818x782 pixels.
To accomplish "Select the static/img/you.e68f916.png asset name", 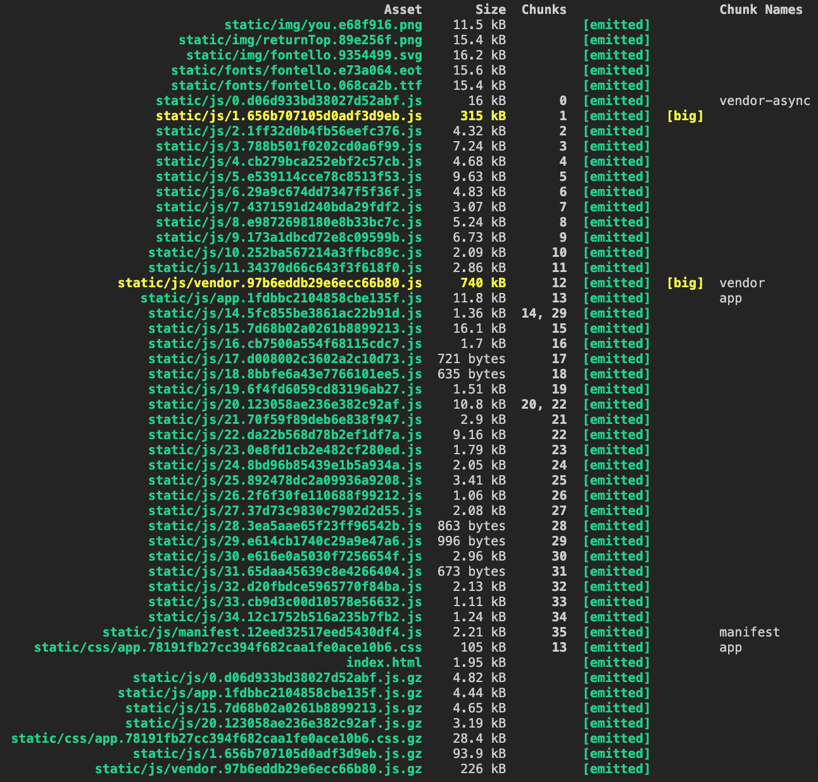I will click(x=323, y=25).
